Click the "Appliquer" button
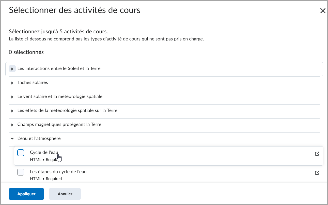This screenshot has height=205, width=328. [26, 194]
